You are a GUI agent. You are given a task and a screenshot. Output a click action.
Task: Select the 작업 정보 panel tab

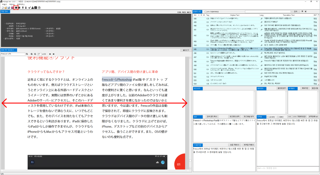pyautogui.click(x=5, y=11)
